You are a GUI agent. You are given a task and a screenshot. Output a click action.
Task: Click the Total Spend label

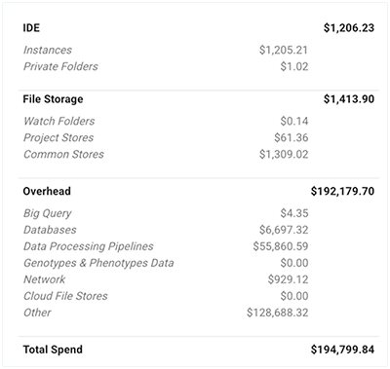tap(53, 350)
